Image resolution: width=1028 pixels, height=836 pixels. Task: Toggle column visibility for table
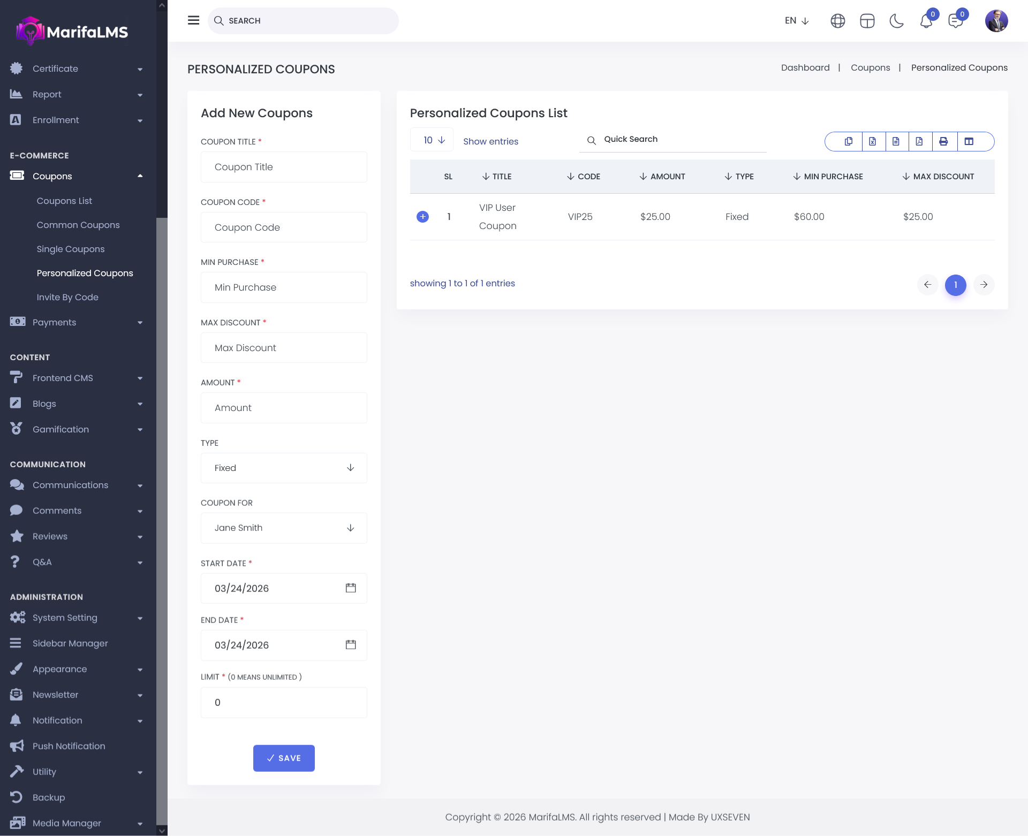click(969, 141)
